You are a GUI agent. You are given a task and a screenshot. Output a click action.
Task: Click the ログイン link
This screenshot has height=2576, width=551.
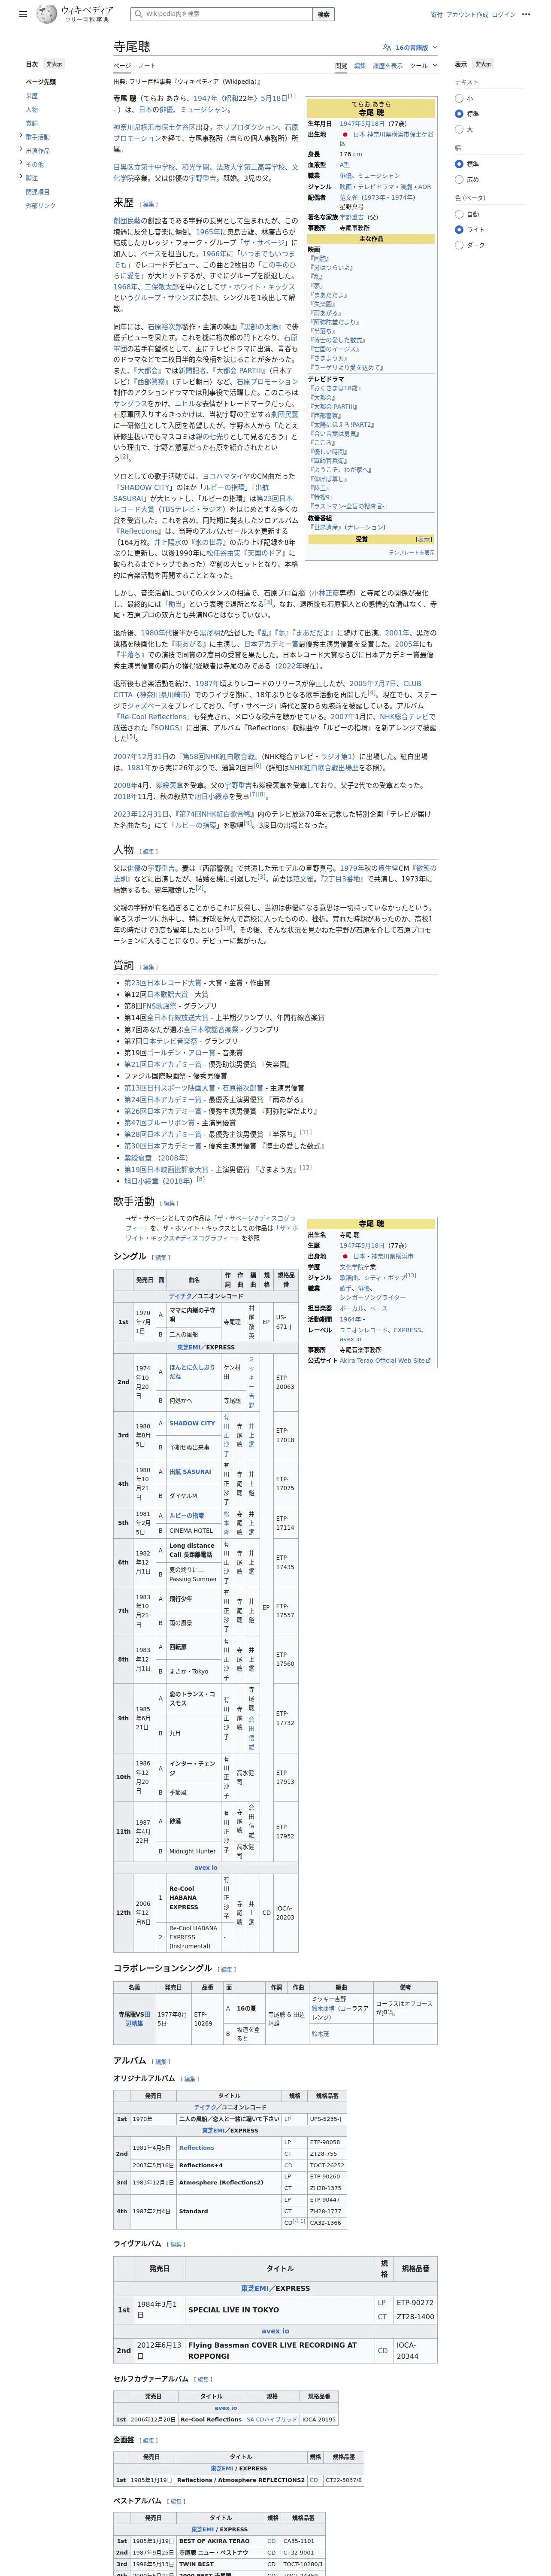coord(504,15)
